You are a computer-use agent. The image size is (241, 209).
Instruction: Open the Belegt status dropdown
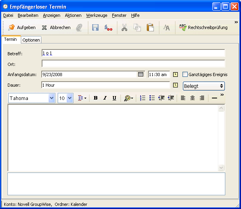204,86
